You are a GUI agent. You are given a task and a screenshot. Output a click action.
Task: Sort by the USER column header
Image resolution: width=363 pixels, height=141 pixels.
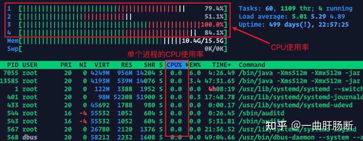coord(30,65)
